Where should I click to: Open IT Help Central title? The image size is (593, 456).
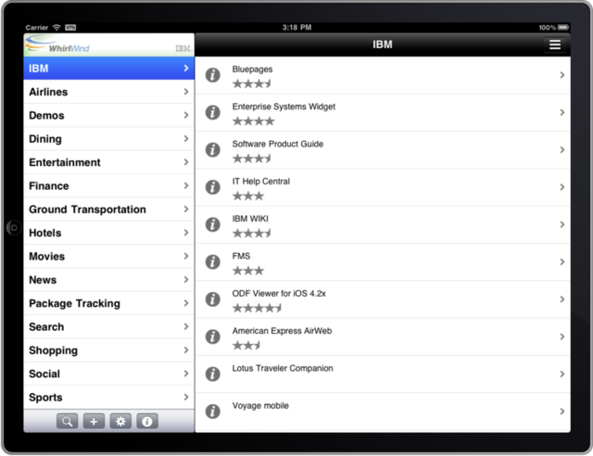[261, 182]
